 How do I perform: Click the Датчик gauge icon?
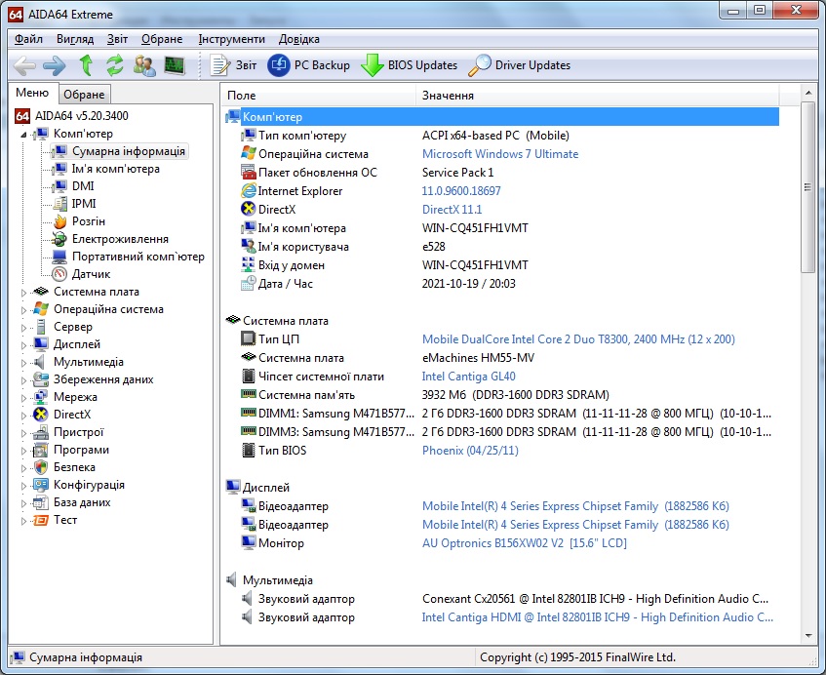(60, 274)
